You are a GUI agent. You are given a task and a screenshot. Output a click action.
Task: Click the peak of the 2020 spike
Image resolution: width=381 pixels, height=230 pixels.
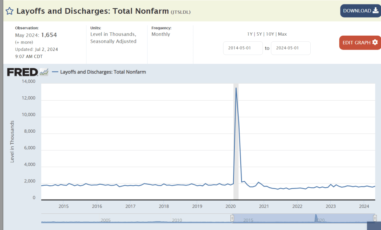coord(236,88)
